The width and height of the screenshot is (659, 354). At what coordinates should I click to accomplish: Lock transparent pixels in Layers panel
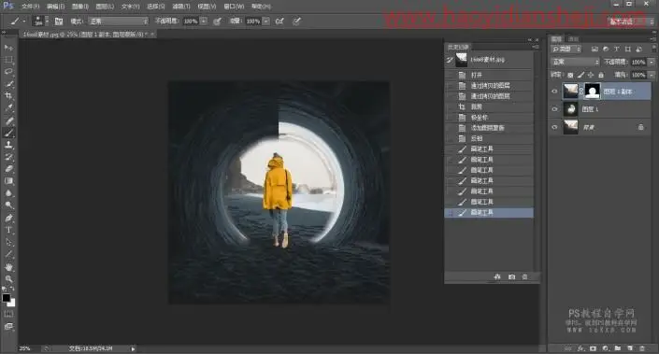tap(570, 75)
